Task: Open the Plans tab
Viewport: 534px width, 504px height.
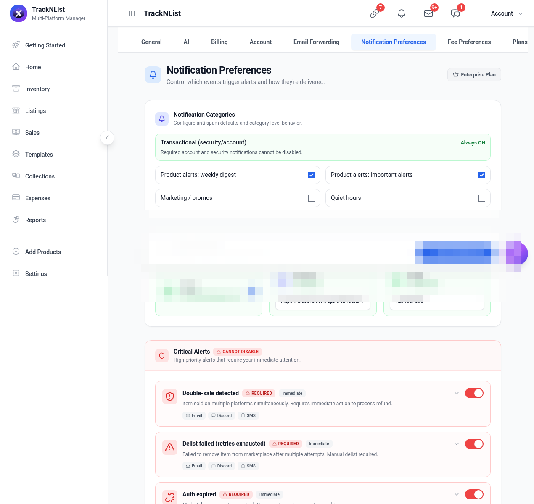Action: pyautogui.click(x=520, y=42)
